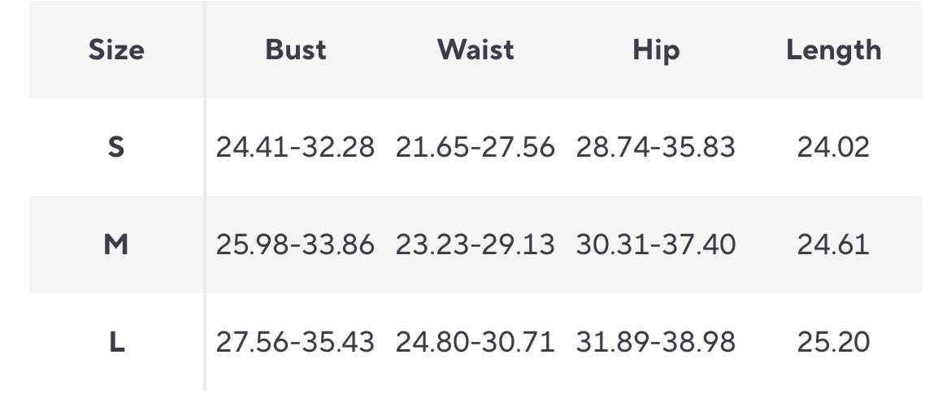Click the Length column header

(x=833, y=50)
